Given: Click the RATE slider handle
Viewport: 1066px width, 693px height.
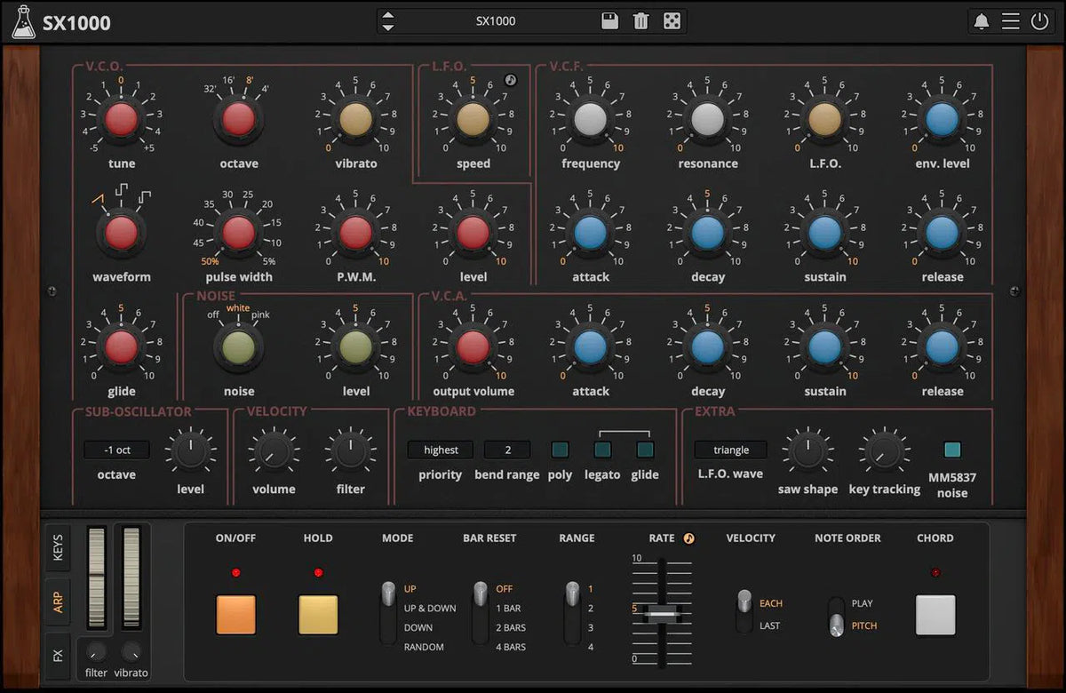Looking at the screenshot, I should point(661,611).
